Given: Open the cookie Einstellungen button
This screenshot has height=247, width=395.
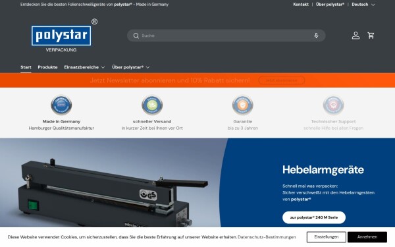Looking at the screenshot, I should pos(327,237).
